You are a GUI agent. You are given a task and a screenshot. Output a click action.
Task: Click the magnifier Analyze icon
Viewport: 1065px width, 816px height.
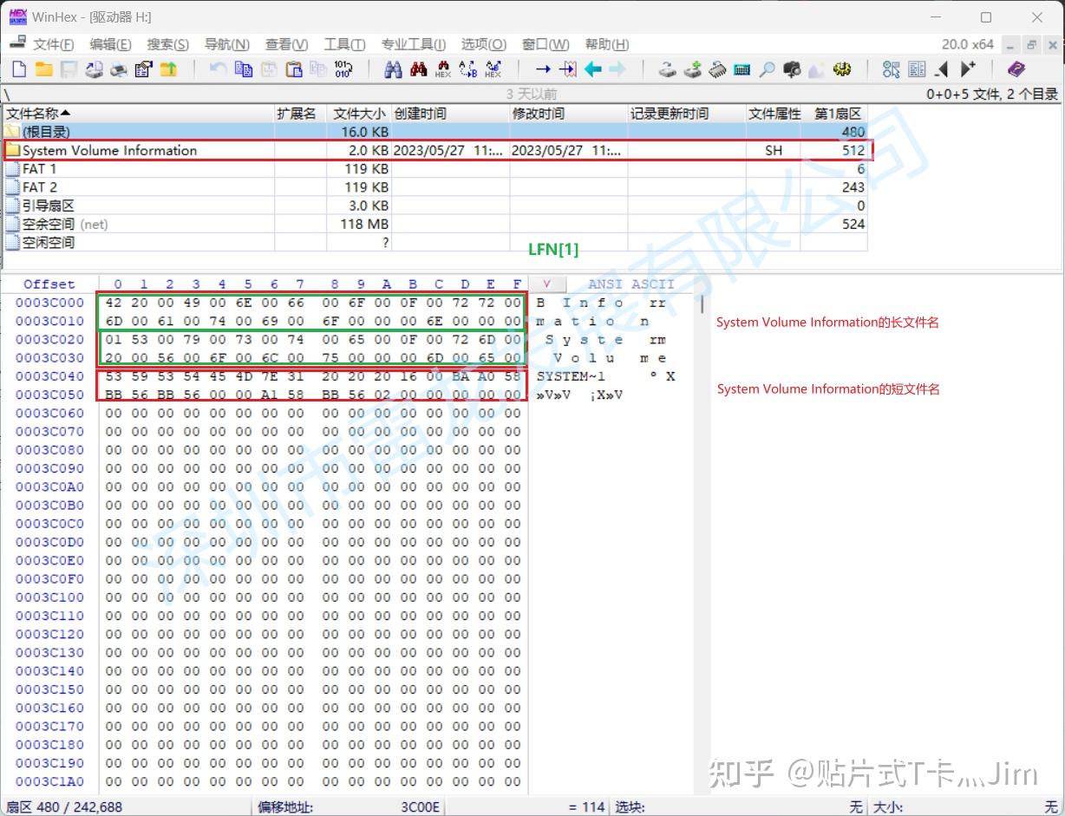767,69
